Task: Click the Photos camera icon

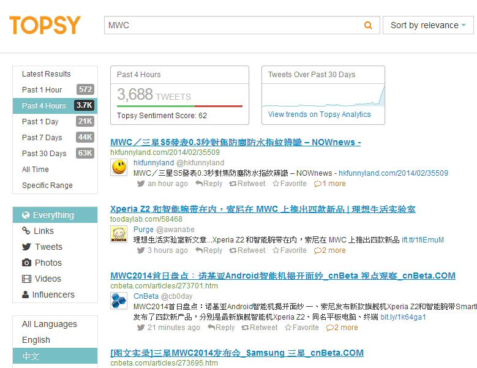Action: coord(26,263)
